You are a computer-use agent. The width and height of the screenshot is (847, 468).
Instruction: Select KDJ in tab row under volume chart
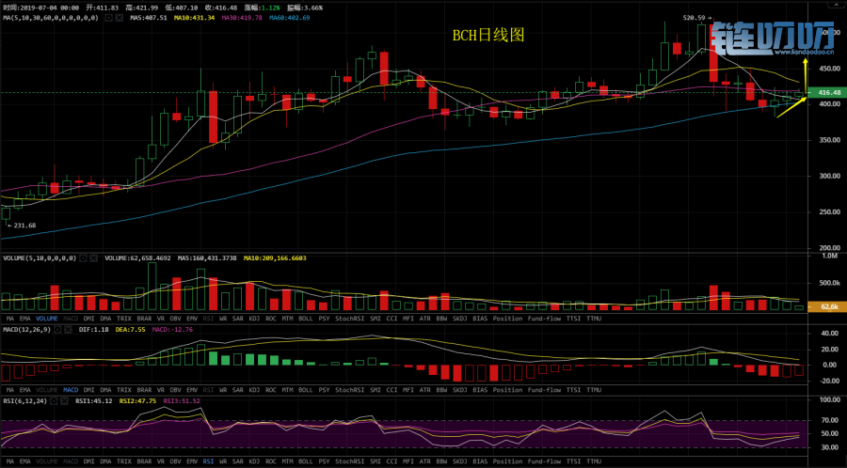tap(252, 318)
